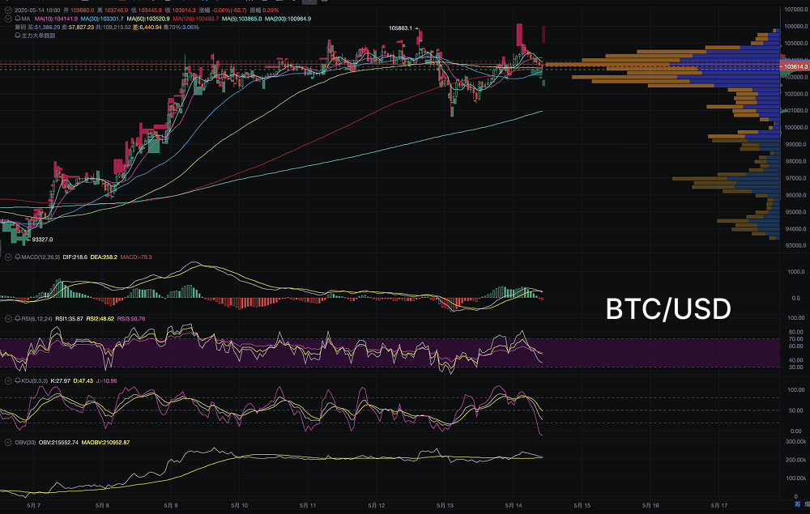
Task: Click the 2025-05-14 10:00 timestamp
Action: coord(37,11)
